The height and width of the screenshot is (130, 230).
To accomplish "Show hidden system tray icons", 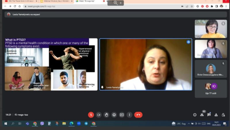I will pos(189,124).
